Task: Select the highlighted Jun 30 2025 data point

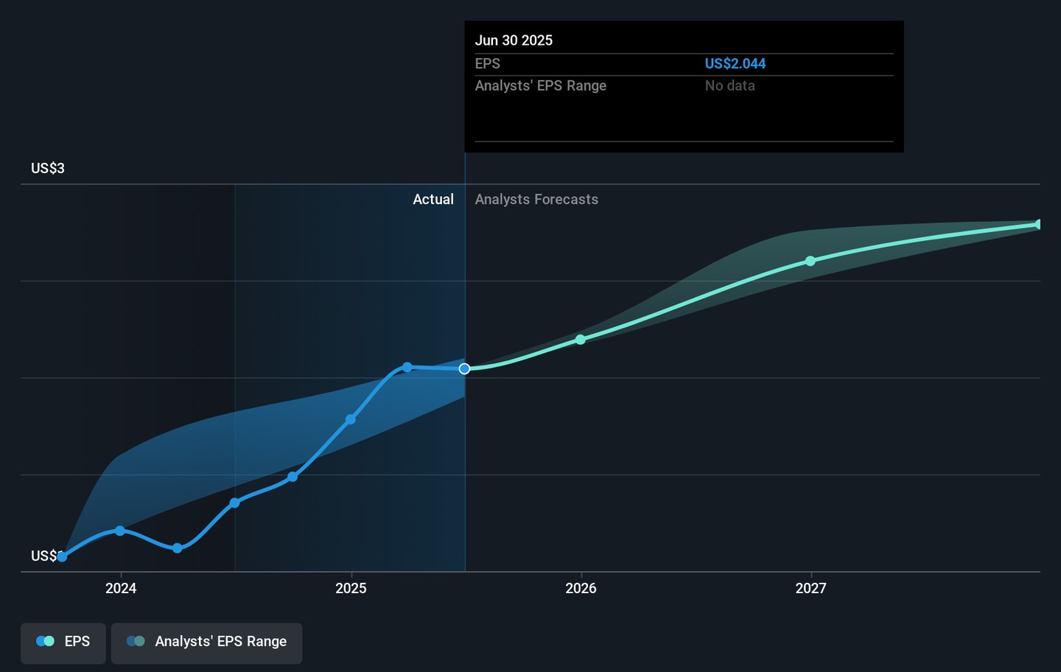Action: coord(464,368)
